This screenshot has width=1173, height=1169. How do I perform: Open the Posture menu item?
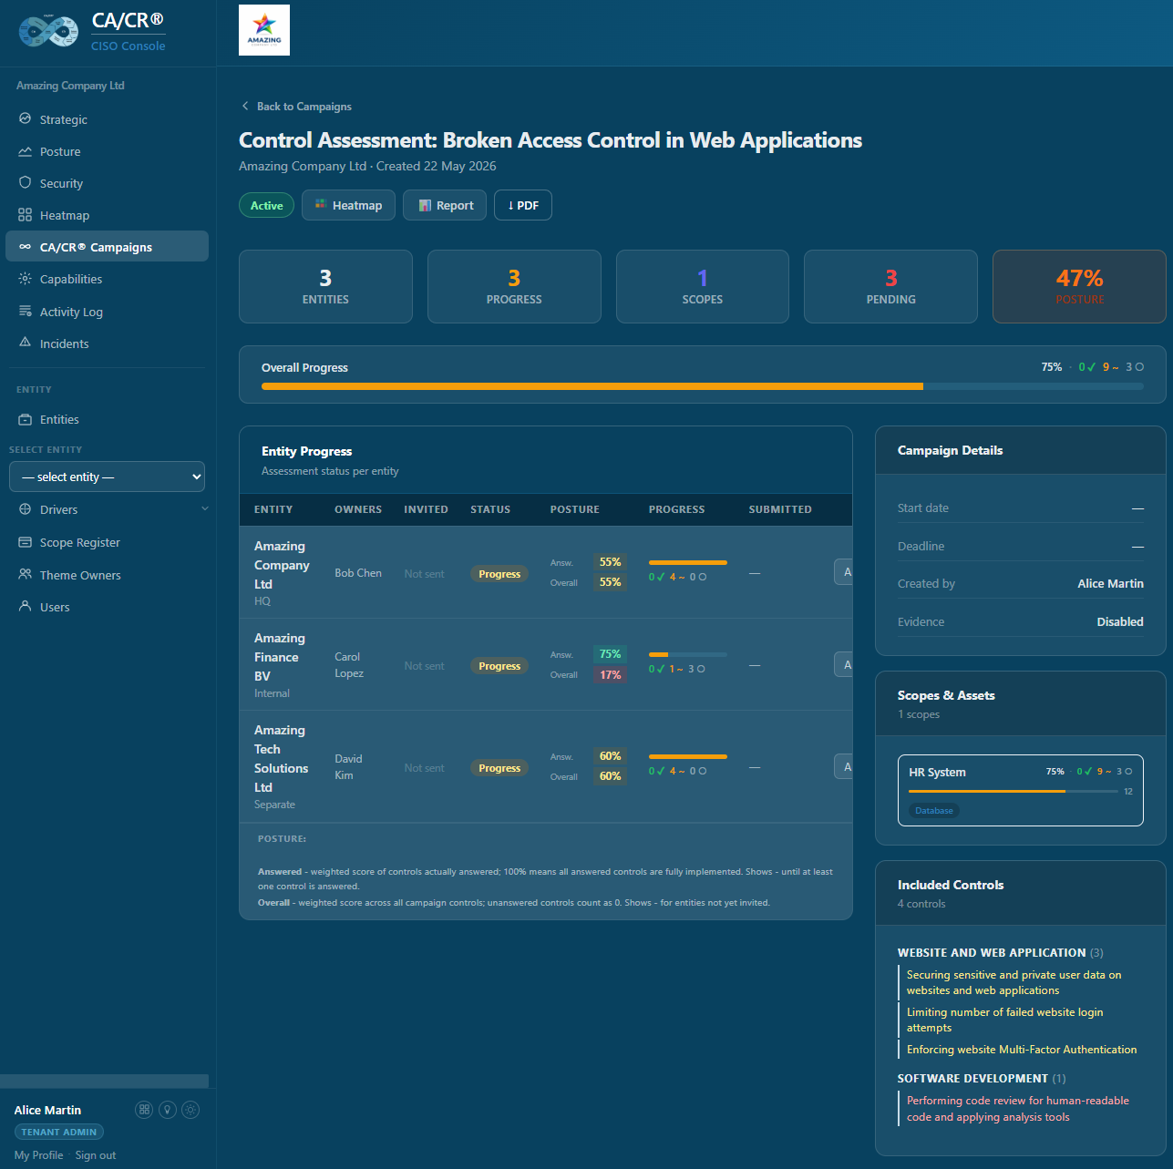point(108,151)
